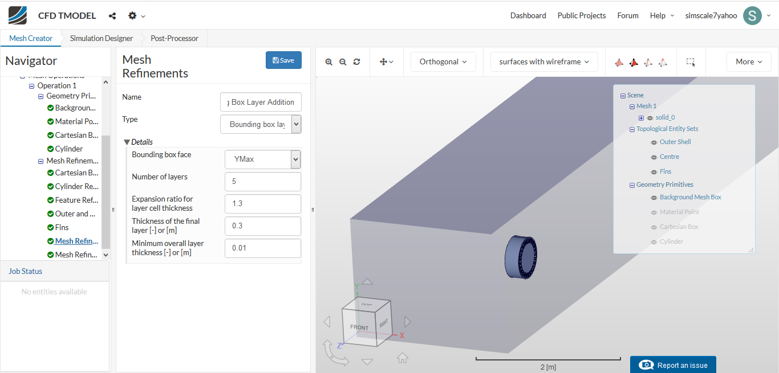This screenshot has width=779, height=373.
Task: Click the Number of layers input field
Action: (262, 182)
